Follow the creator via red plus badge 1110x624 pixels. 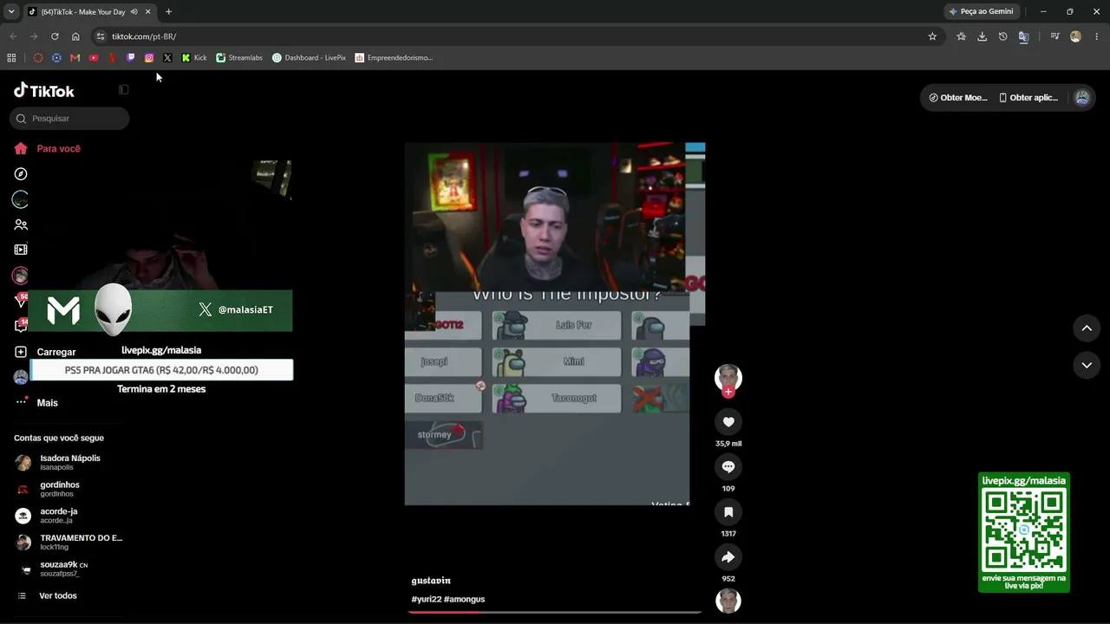(728, 392)
